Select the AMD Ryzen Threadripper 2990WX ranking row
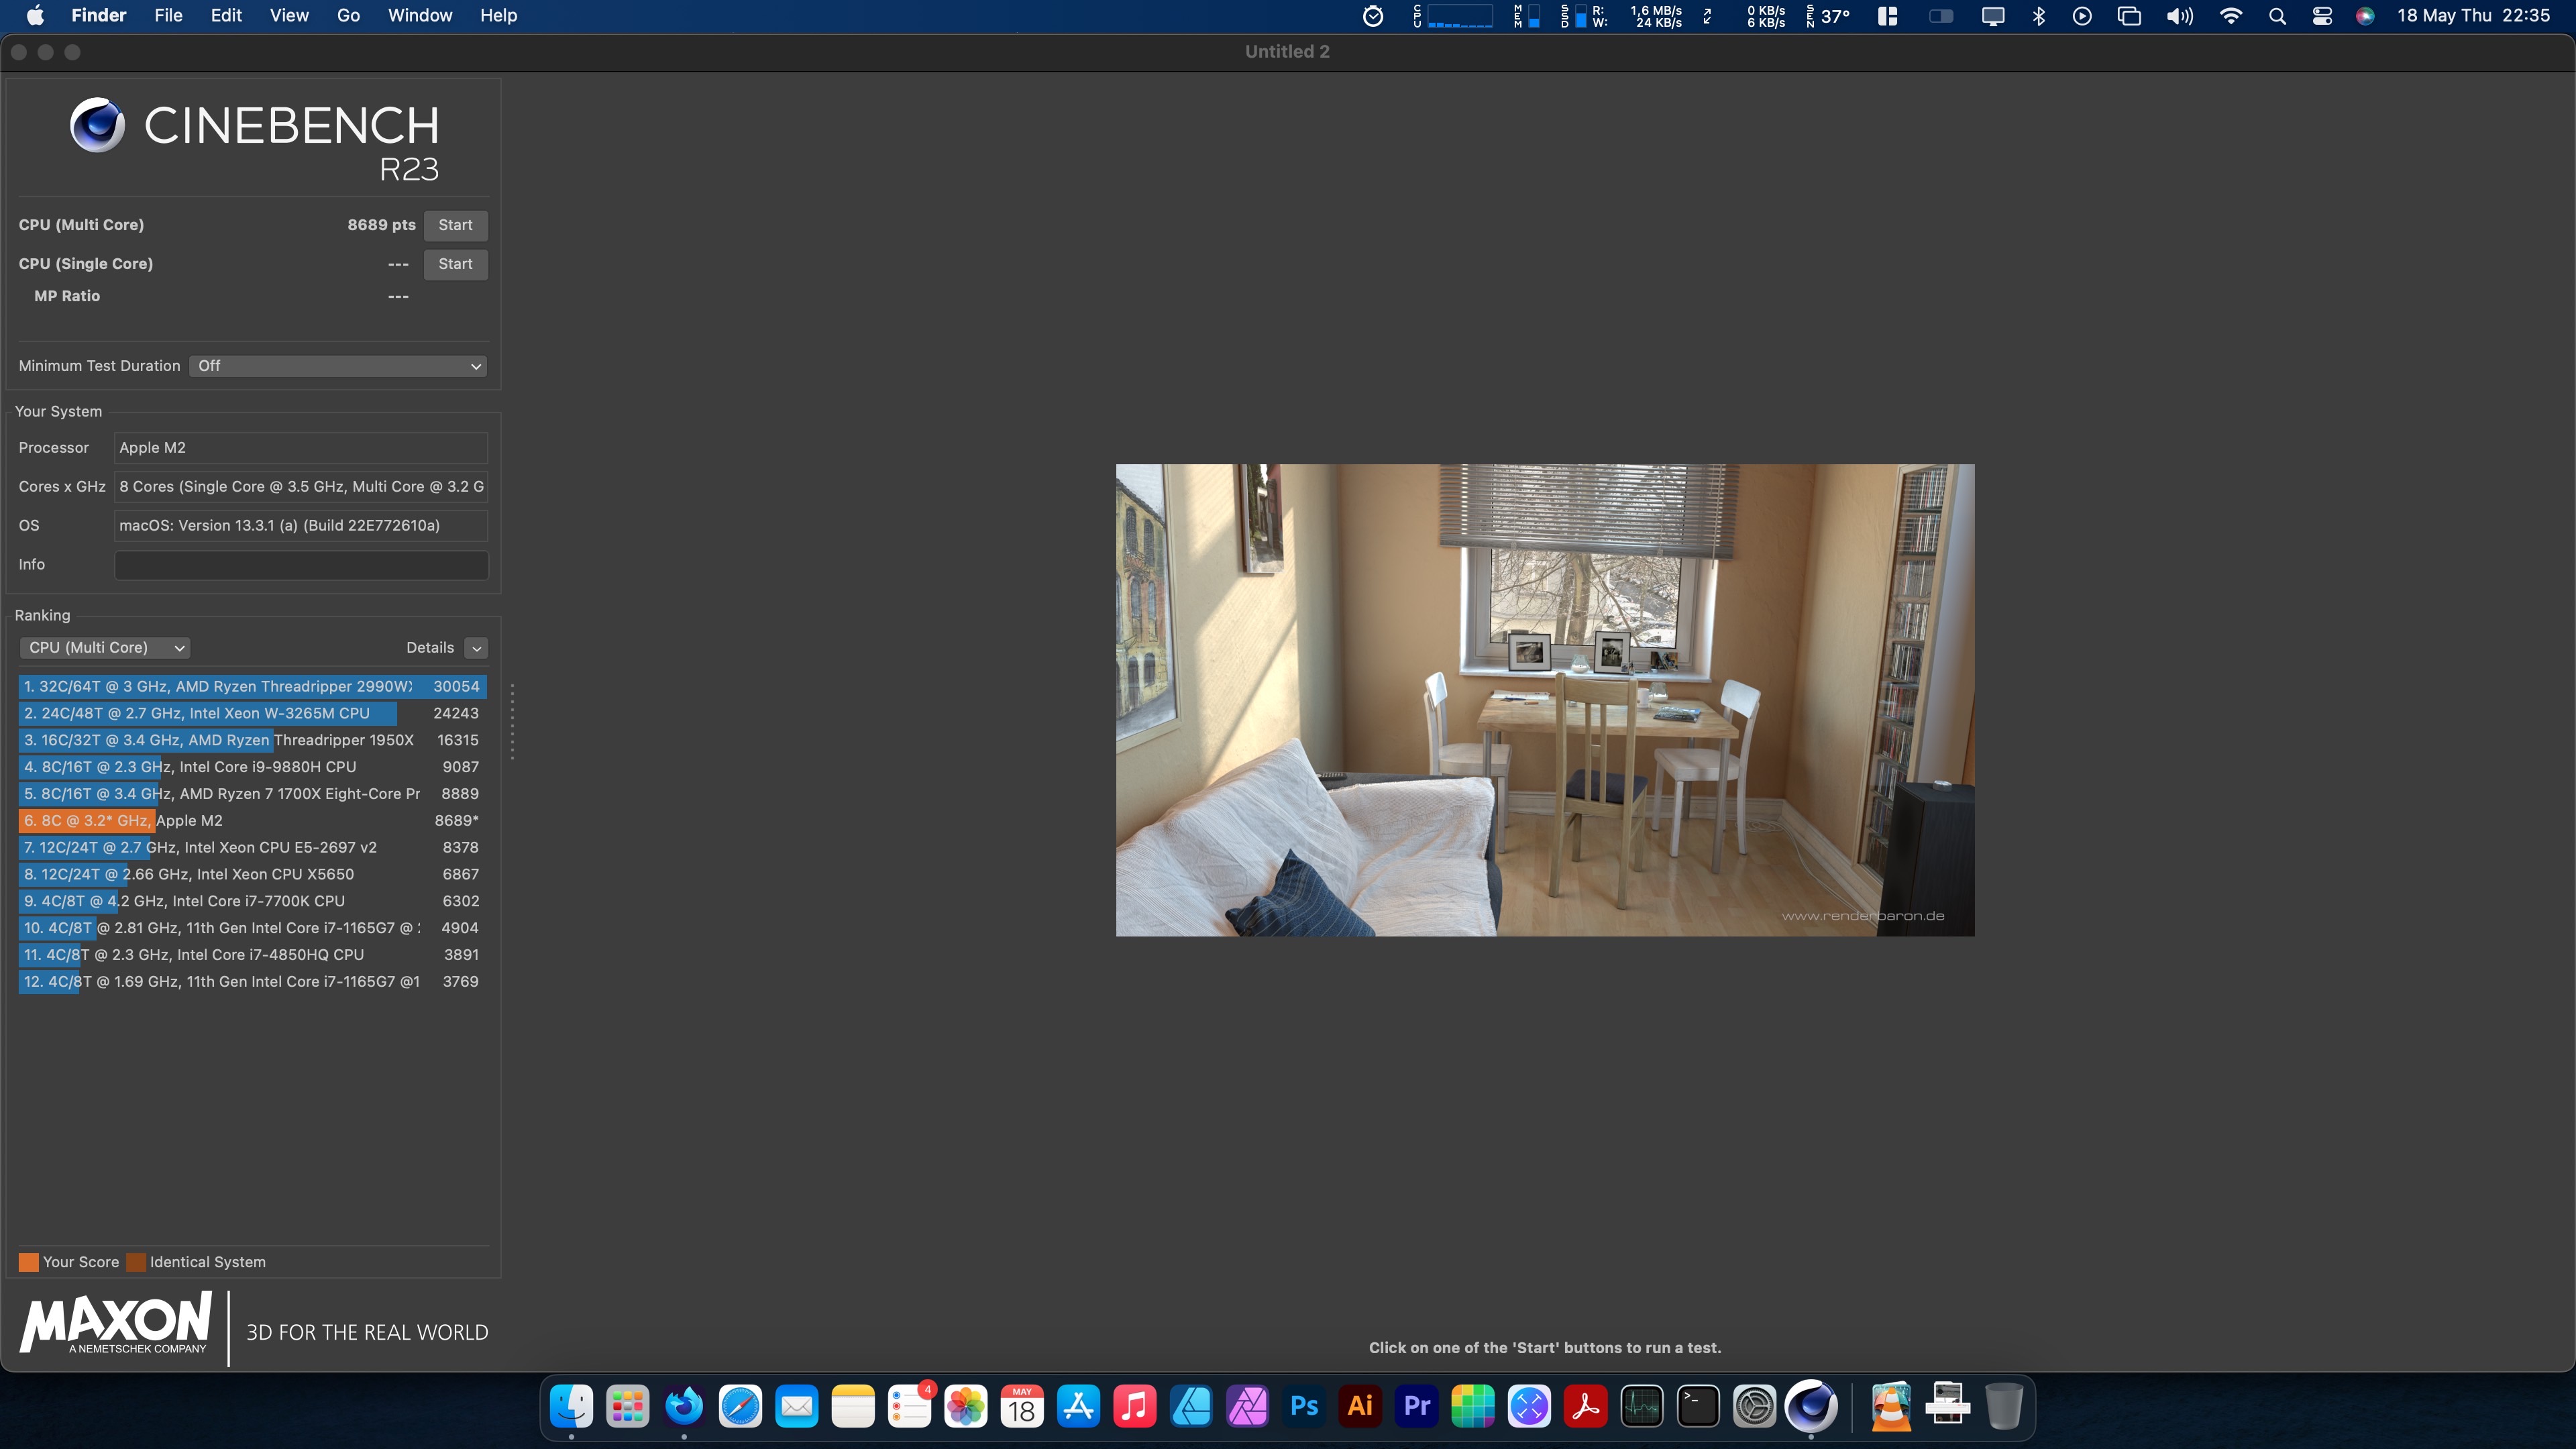 252,687
